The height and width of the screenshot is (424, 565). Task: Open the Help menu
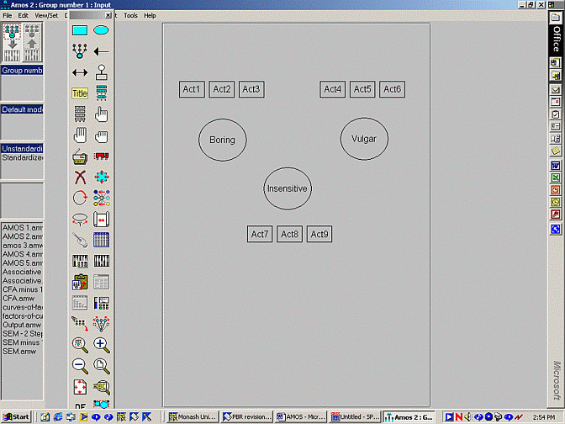coord(150,16)
